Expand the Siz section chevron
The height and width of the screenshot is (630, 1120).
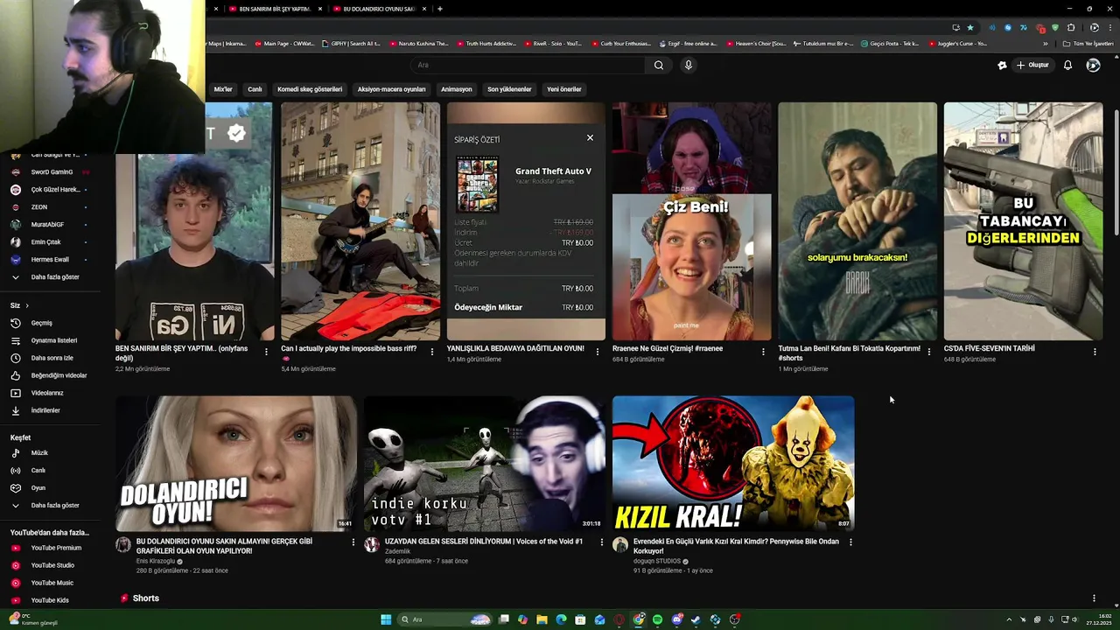pyautogui.click(x=27, y=305)
